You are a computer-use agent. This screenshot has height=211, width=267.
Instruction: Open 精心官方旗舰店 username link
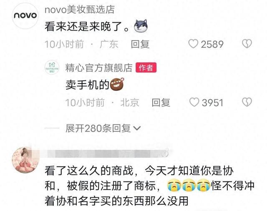coord(99,68)
